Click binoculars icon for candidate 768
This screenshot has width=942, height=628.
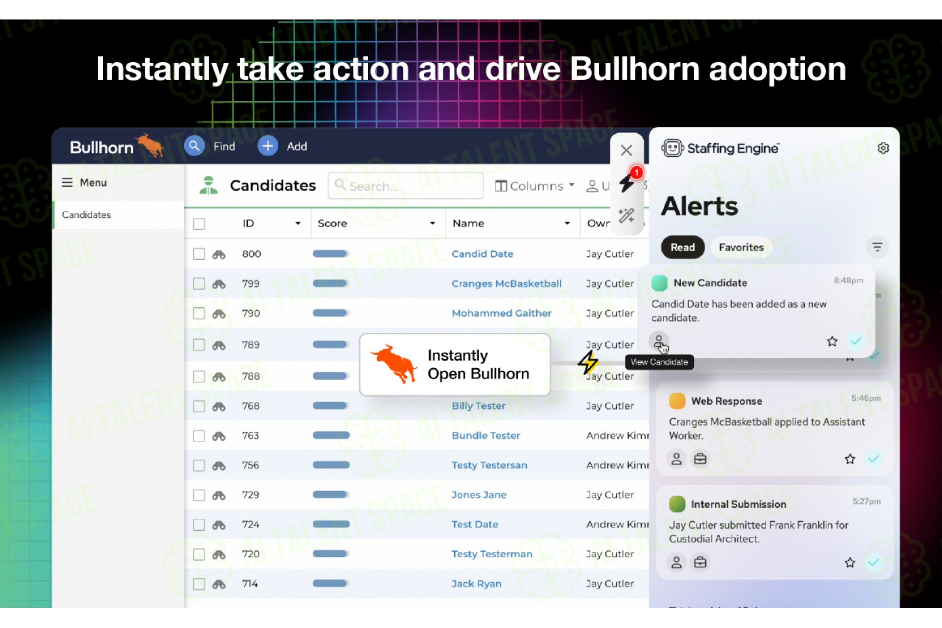pos(219,406)
